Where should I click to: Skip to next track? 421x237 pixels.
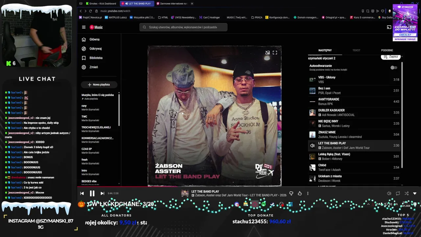pos(102,194)
